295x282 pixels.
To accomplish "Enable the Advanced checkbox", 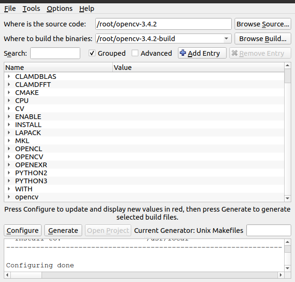I will (x=135, y=53).
